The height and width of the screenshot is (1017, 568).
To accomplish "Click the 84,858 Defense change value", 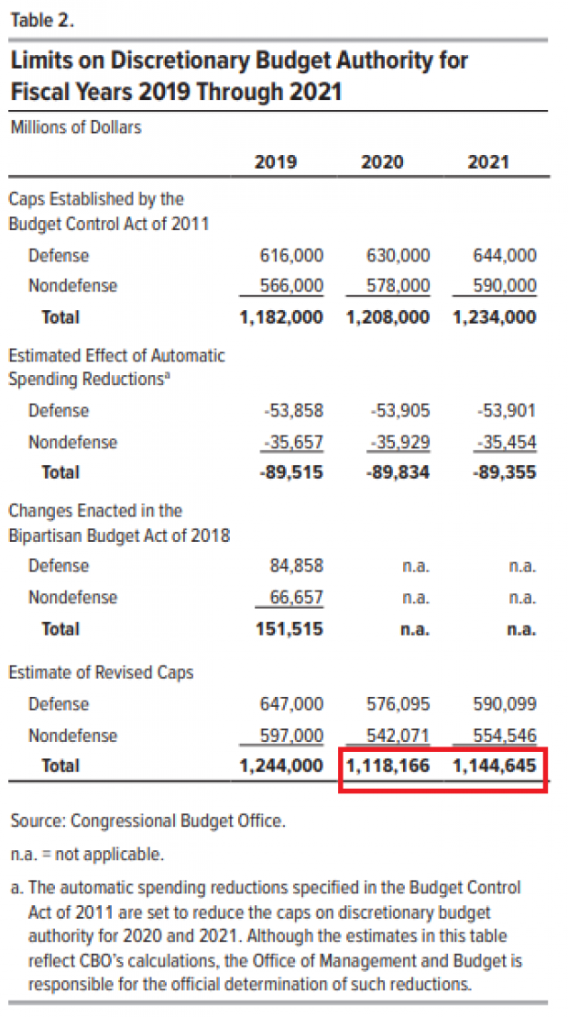I will click(x=297, y=566).
